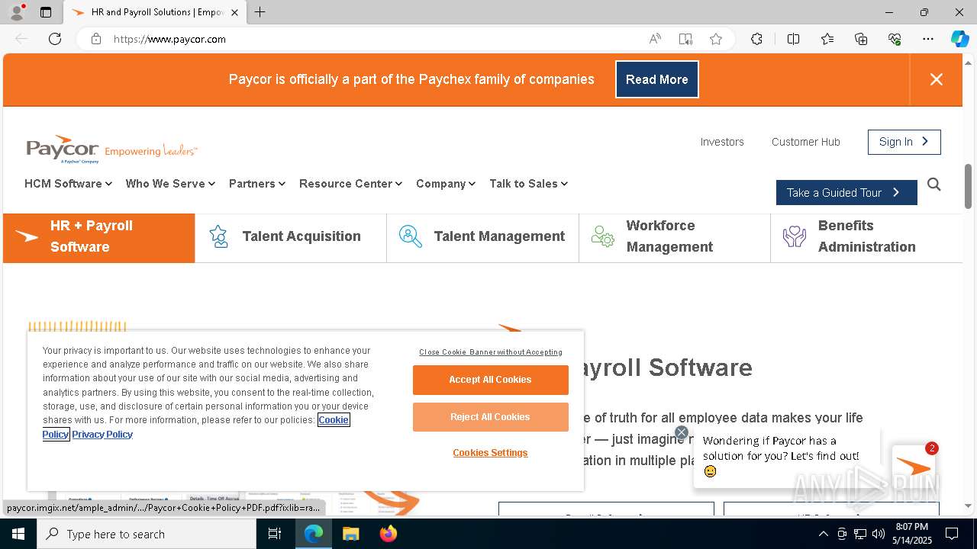The image size is (977, 549).
Task: Click the Sign In button
Action: (x=904, y=142)
